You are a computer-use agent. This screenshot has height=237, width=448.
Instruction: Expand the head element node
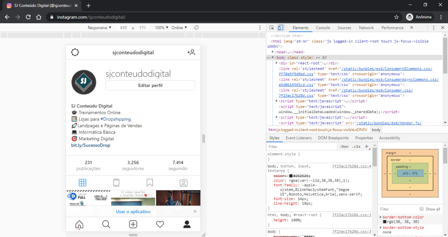[273, 52]
